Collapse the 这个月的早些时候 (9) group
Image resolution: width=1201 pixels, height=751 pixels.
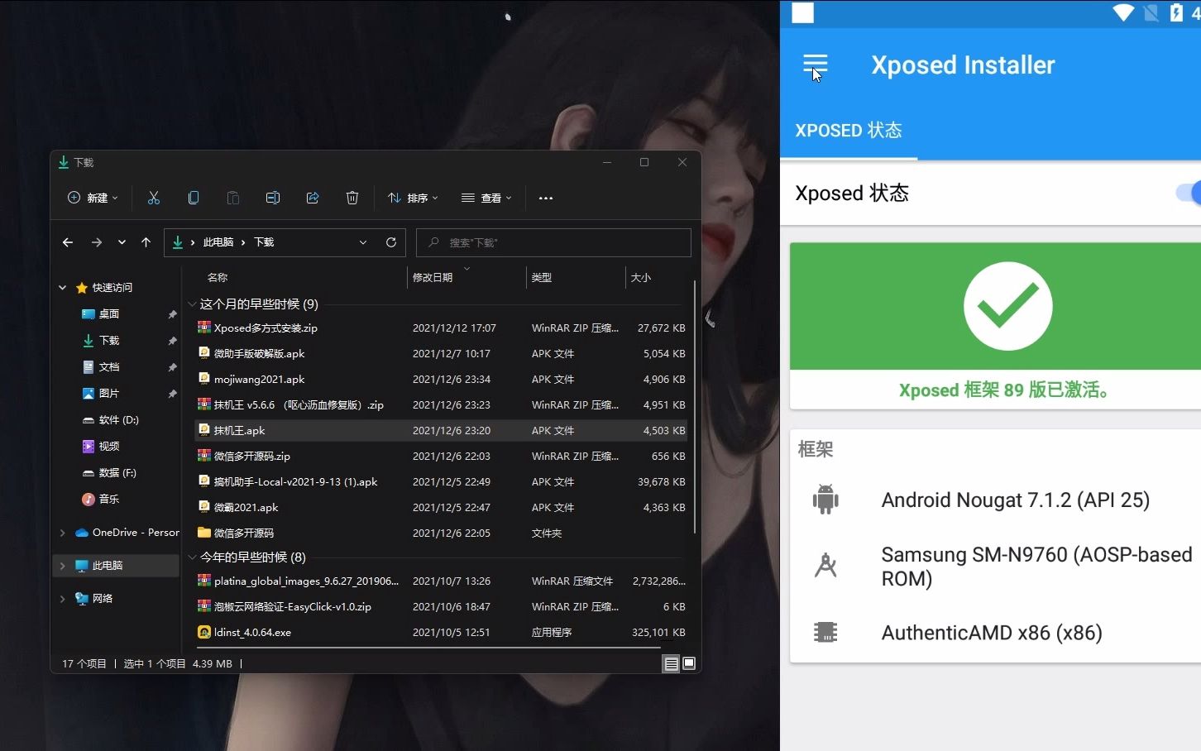192,304
